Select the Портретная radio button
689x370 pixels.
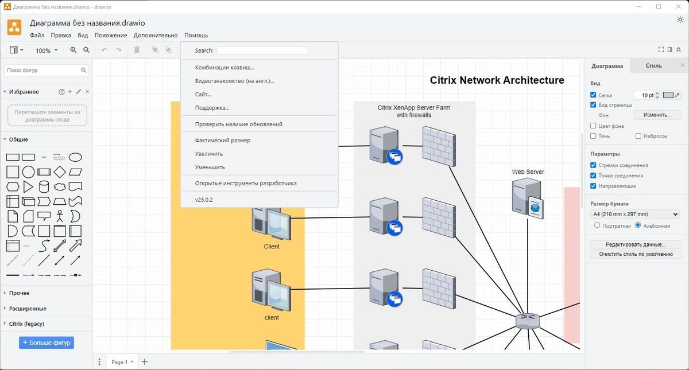(x=597, y=225)
